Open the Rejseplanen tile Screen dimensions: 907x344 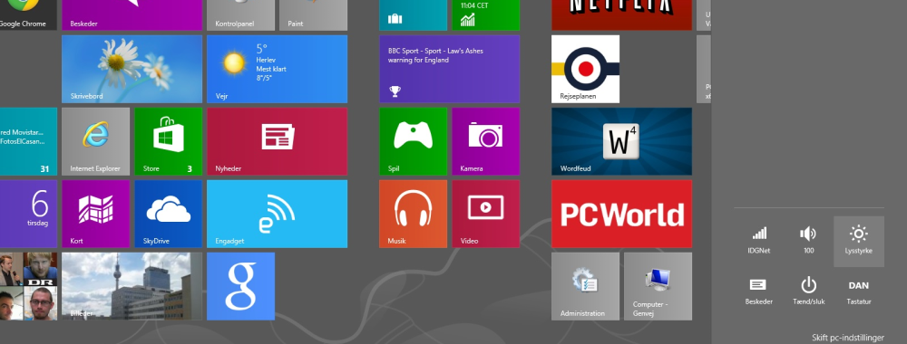[x=585, y=70]
